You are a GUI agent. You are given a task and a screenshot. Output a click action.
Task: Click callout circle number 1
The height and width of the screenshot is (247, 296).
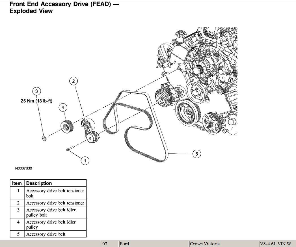(85, 161)
